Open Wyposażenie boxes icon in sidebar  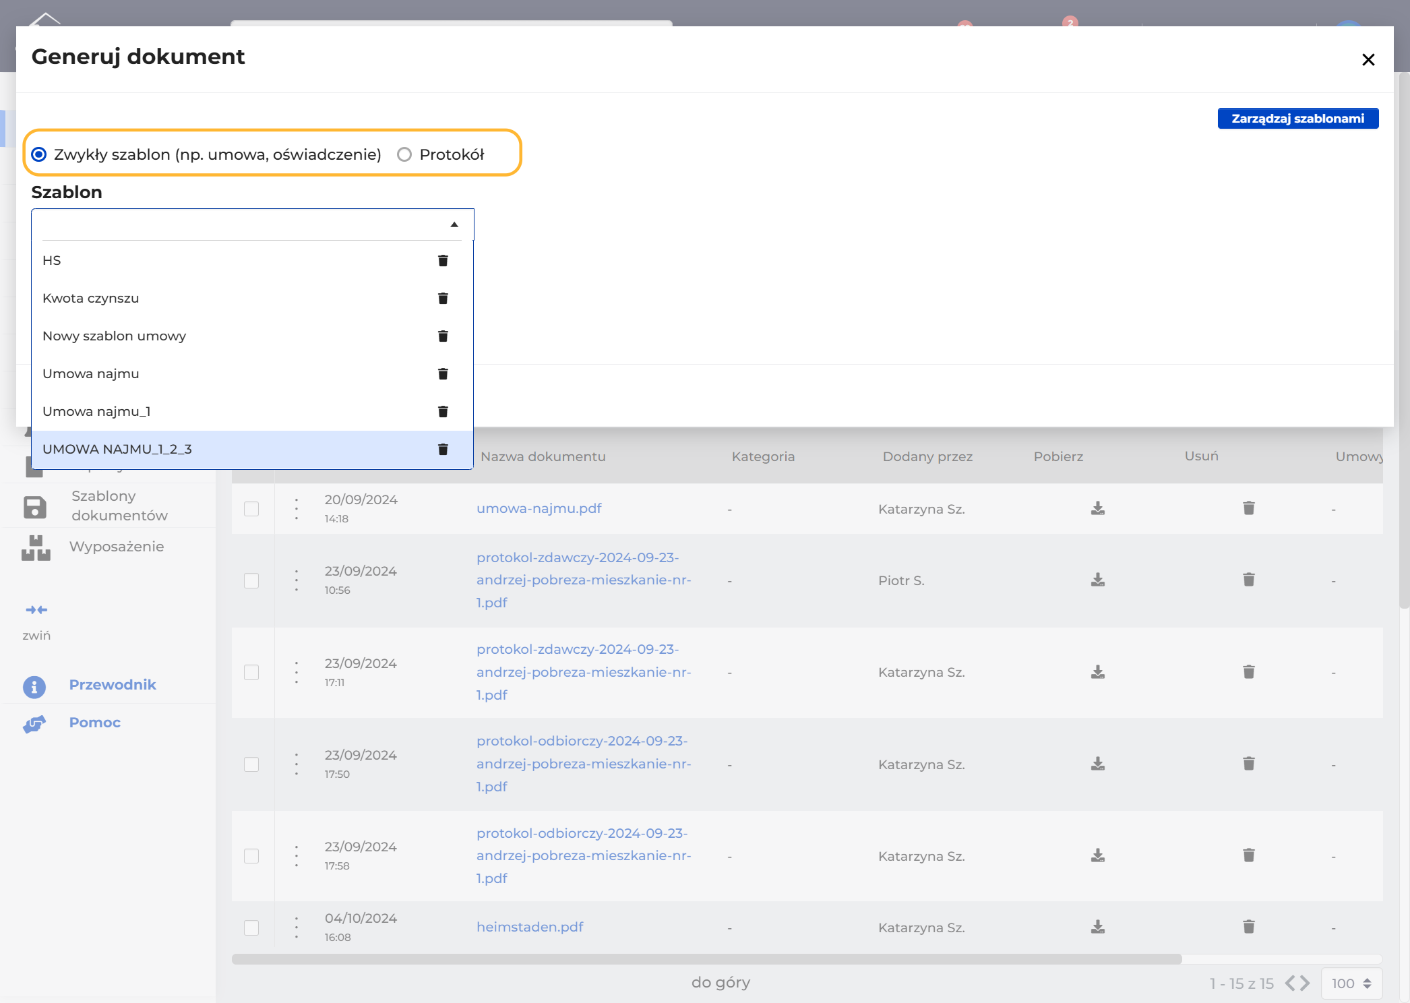point(36,548)
